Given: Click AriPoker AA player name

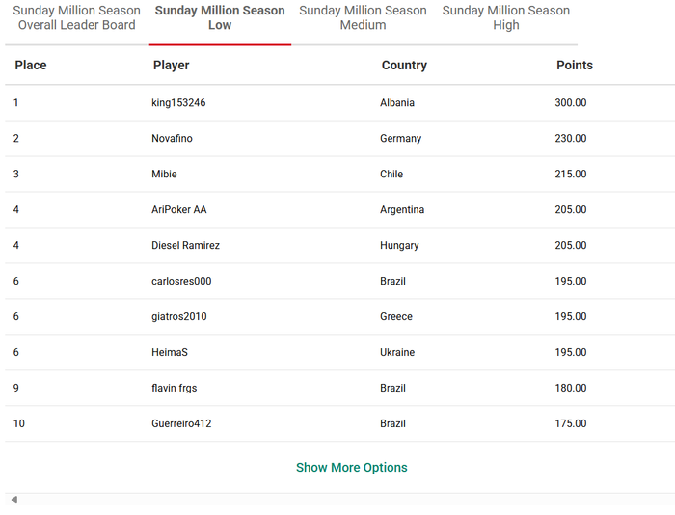Looking at the screenshot, I should pyautogui.click(x=178, y=209).
